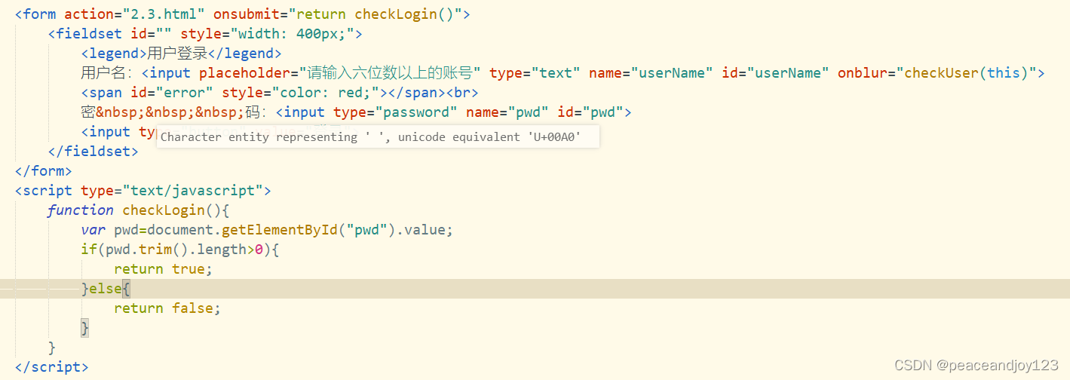Click the id="userName" attribute in the username input

click(x=776, y=73)
